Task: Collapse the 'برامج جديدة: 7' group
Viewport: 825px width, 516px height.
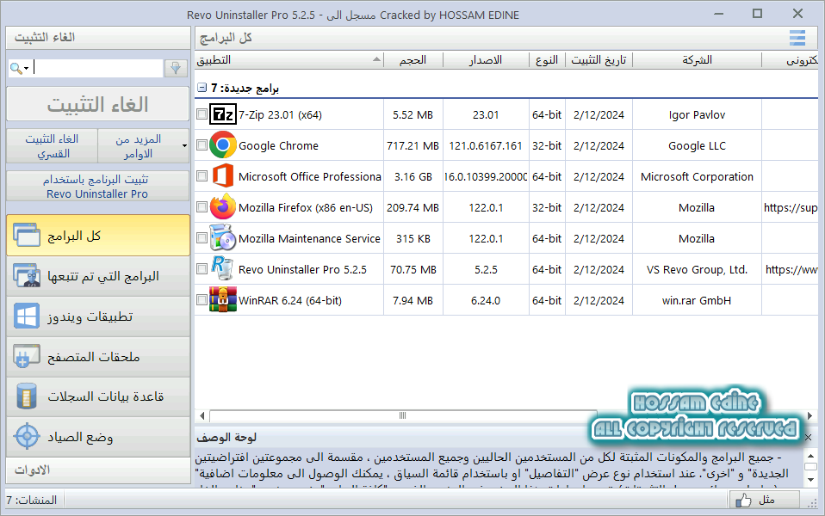Action: pyautogui.click(x=202, y=87)
